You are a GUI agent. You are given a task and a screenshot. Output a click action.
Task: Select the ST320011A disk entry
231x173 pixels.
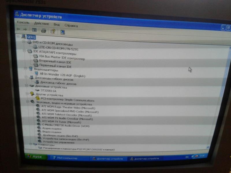(49, 91)
